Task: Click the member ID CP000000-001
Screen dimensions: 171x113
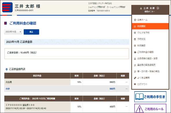Action: click(x=24, y=10)
